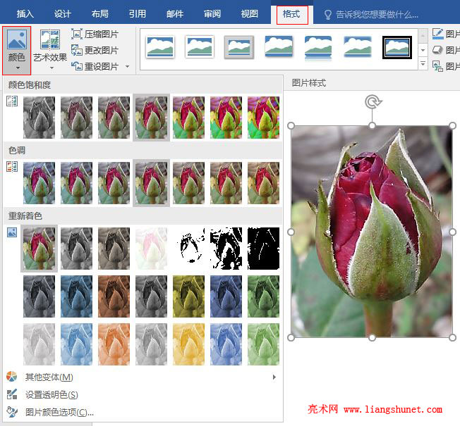
Task: Apply the sixth soft-edge picture style
Action: (x=358, y=46)
